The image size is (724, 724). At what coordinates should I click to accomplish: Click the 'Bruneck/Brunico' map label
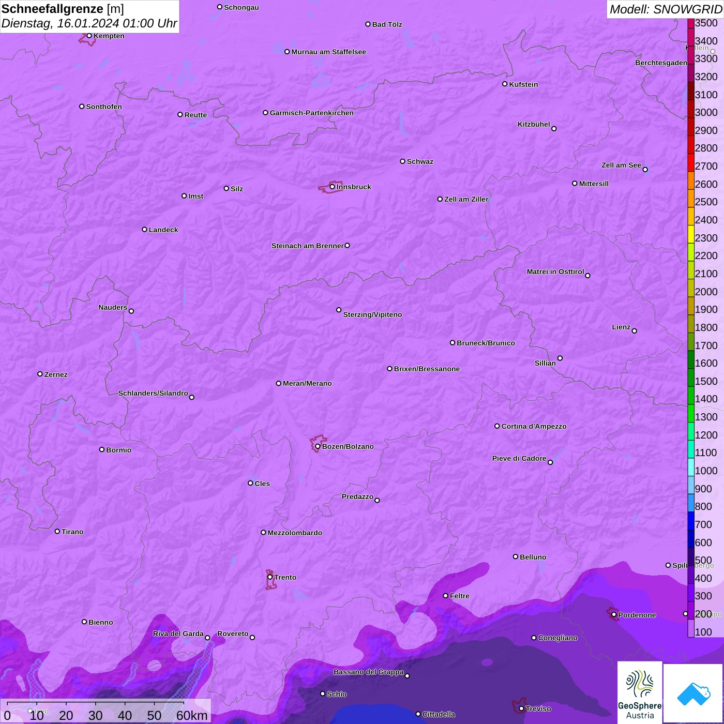click(x=486, y=343)
